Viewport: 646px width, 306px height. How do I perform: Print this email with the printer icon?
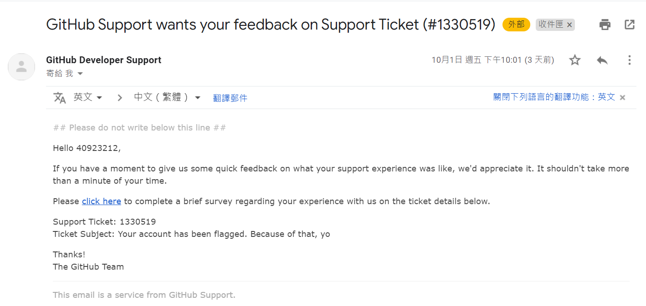(x=605, y=25)
